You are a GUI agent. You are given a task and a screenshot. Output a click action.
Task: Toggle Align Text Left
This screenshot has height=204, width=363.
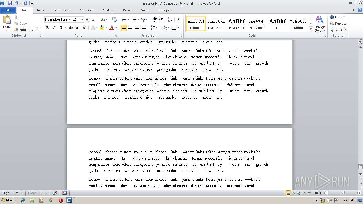click(124, 28)
